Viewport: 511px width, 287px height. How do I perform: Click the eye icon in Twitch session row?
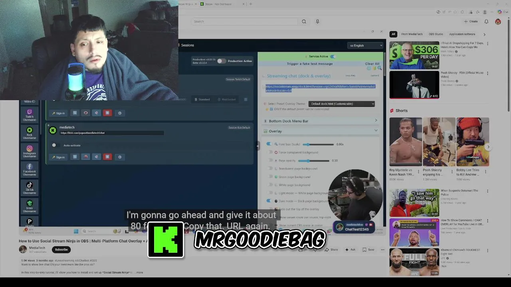85,113
